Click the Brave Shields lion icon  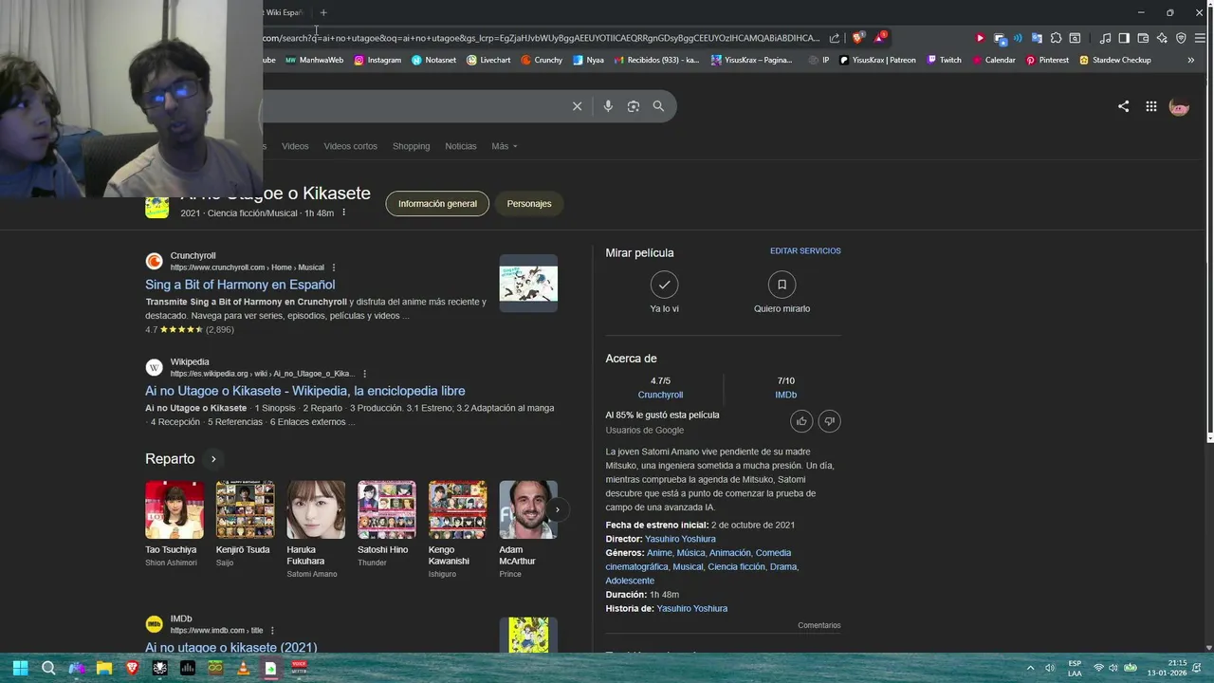858,38
